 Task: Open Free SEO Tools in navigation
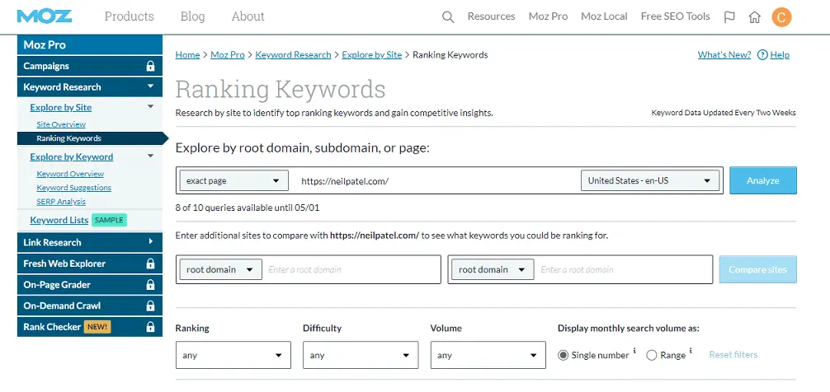point(675,16)
